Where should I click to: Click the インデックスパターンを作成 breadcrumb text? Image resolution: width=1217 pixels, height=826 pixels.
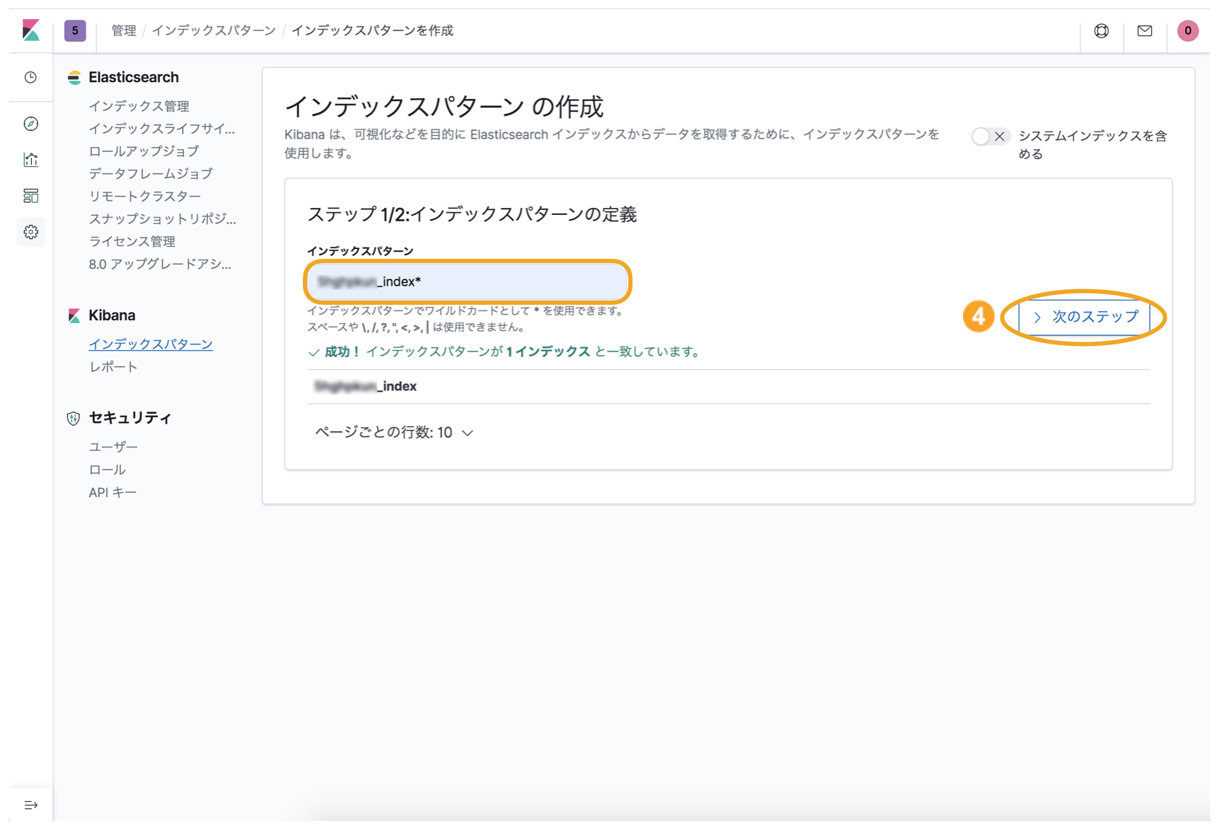pos(372,30)
